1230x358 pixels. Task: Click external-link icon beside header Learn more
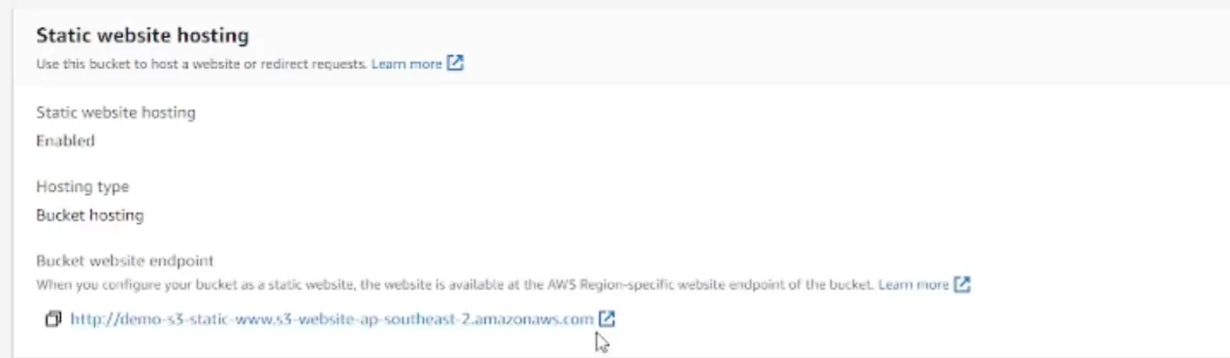coord(455,64)
